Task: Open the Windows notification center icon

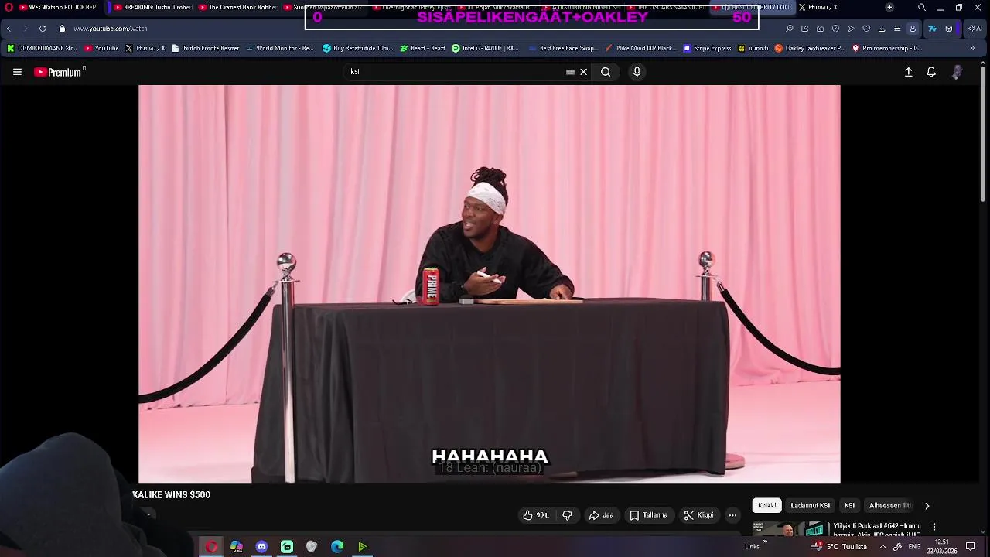Action: tap(971, 547)
